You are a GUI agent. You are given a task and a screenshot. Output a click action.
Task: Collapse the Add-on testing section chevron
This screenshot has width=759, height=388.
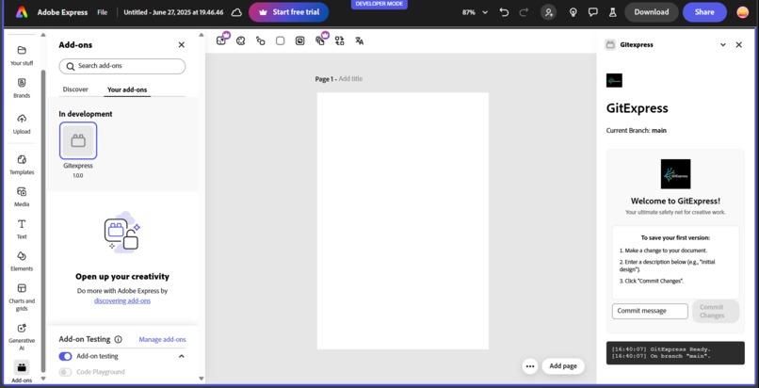182,356
